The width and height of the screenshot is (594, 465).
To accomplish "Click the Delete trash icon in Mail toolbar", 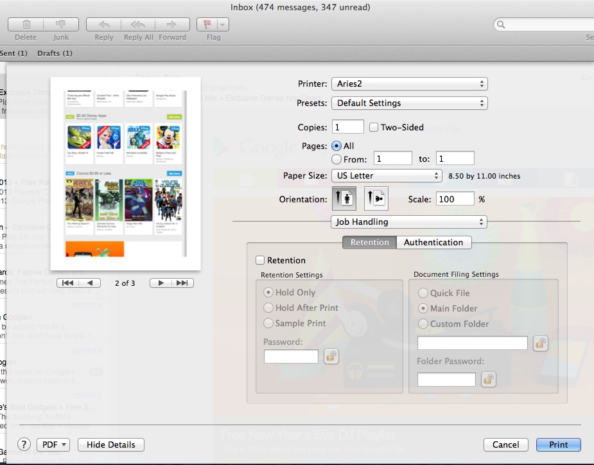I will click(26, 24).
